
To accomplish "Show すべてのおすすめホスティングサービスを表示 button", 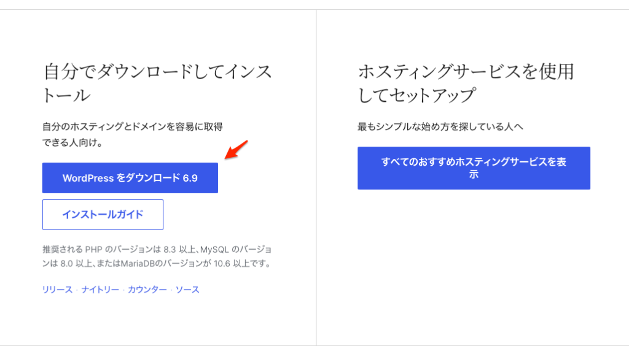I will [474, 168].
